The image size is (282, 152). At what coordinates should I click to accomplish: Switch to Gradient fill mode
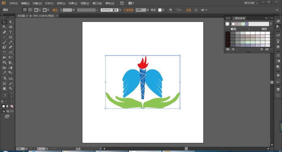pos(8,106)
